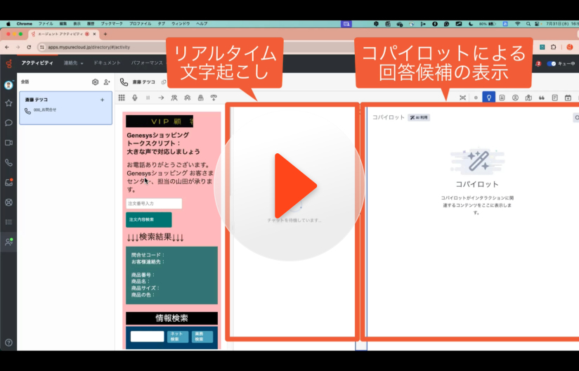Click the Genesys logo in top-left
The image size is (579, 371).
(8, 63)
